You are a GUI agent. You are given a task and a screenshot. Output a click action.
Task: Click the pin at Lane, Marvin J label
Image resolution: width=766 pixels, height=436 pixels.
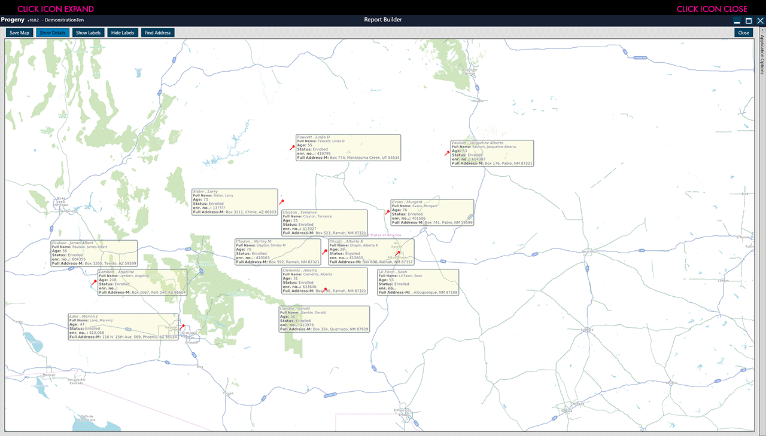click(182, 327)
